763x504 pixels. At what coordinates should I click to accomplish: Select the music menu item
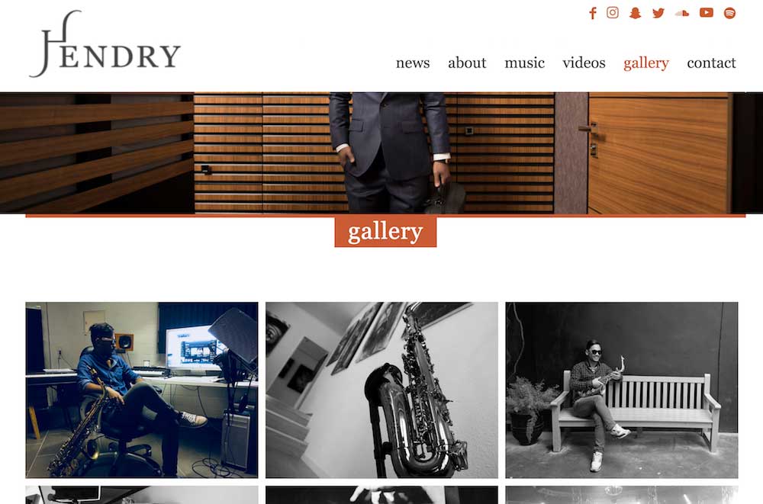tap(525, 63)
